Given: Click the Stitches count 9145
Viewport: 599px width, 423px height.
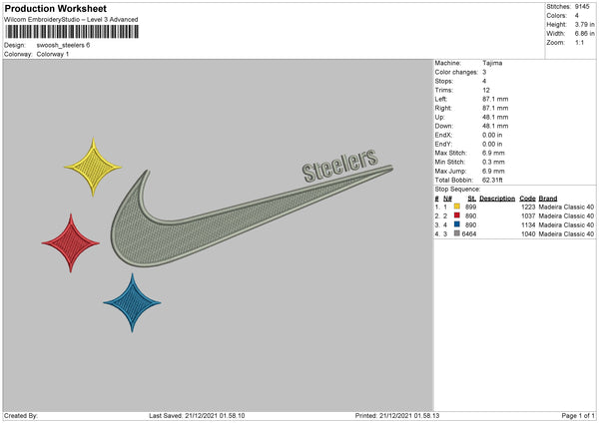Looking at the screenshot, I should [x=582, y=7].
